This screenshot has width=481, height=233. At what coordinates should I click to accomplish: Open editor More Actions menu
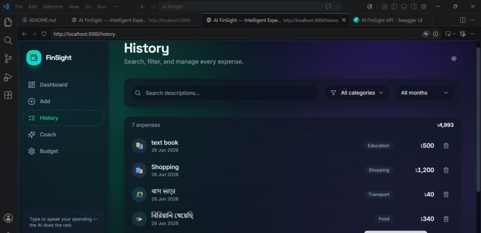point(473,20)
